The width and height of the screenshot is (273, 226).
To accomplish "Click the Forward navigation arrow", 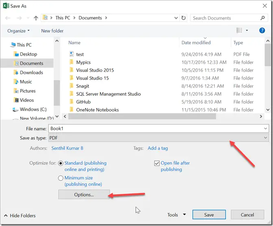I will pyautogui.click(x=19, y=18).
